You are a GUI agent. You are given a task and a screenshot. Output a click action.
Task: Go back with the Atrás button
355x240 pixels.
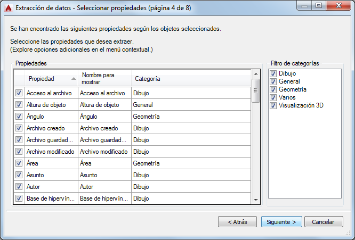point(237,221)
